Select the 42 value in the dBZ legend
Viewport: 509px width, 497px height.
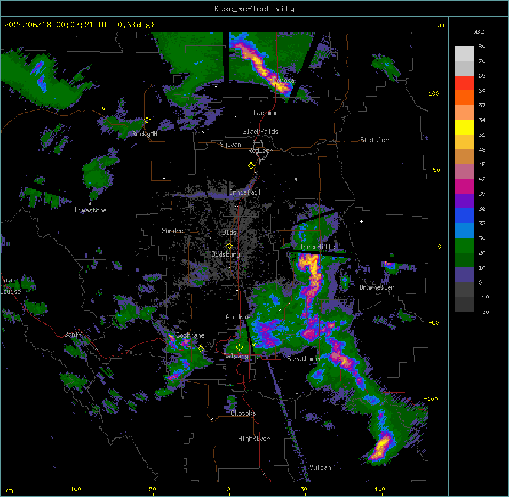[x=482, y=179]
